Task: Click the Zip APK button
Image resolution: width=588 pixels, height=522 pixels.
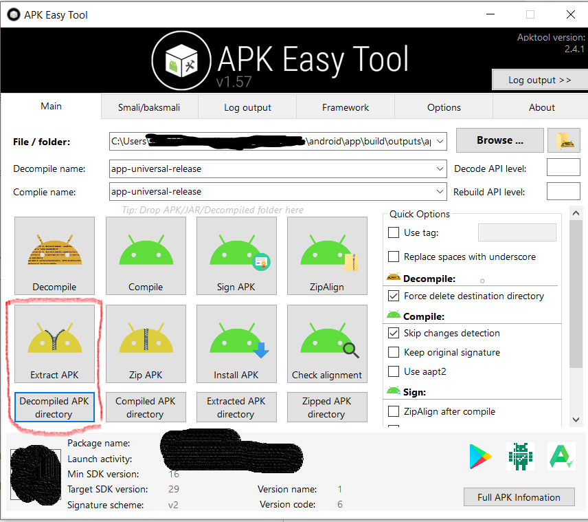Action: point(146,344)
